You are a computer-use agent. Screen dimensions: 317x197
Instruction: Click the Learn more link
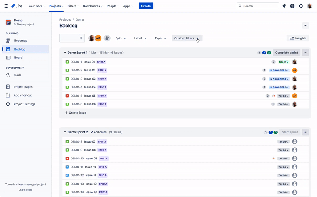25,190
